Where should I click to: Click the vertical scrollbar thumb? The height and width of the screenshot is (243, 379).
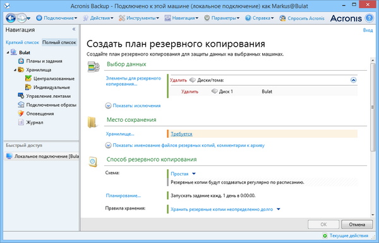[373, 107]
